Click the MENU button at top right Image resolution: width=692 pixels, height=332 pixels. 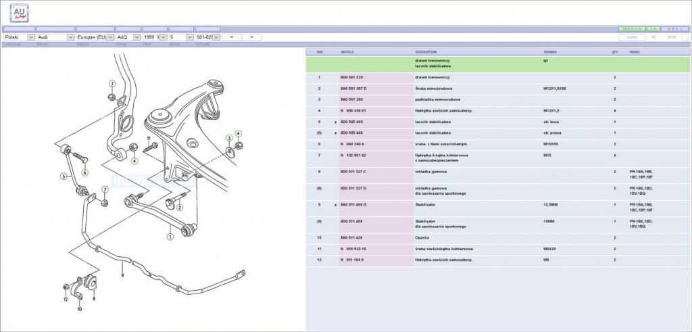(x=675, y=28)
